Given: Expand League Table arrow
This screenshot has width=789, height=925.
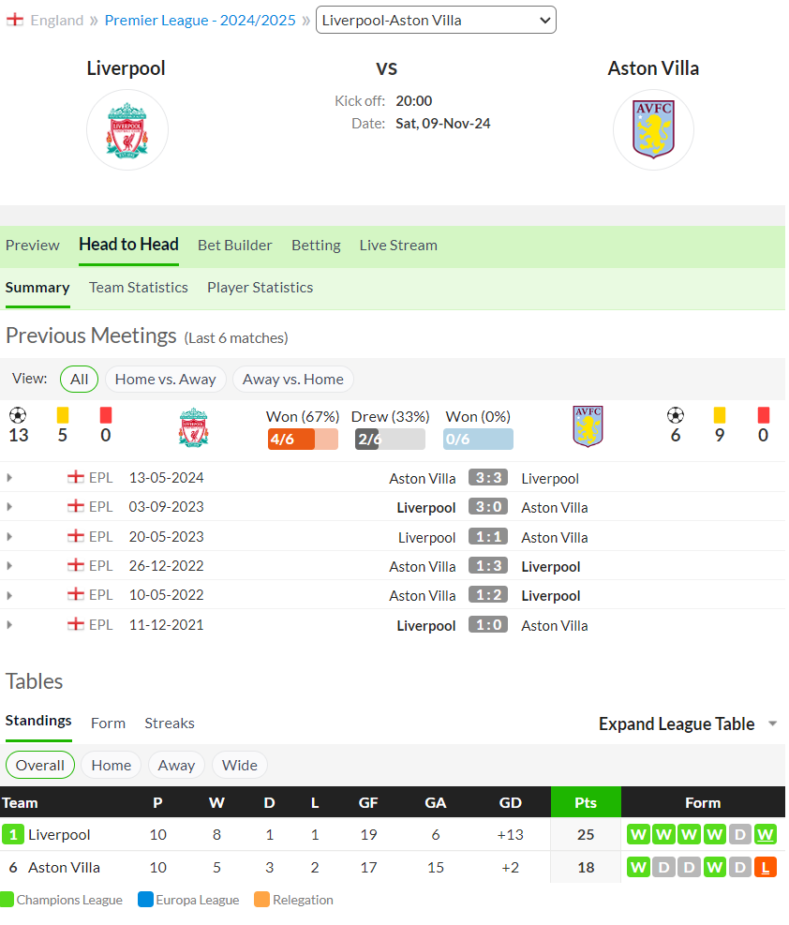Looking at the screenshot, I should click(x=772, y=724).
